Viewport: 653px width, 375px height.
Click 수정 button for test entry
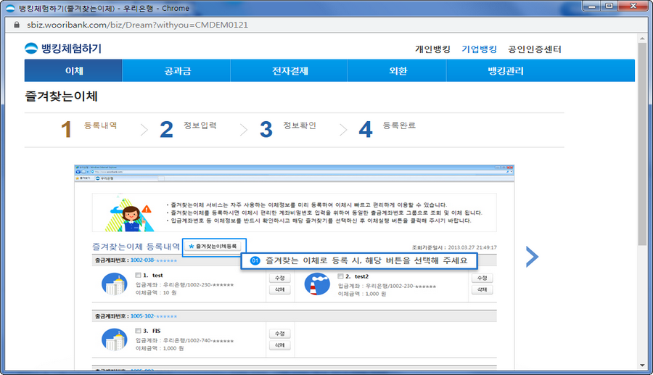(280, 278)
